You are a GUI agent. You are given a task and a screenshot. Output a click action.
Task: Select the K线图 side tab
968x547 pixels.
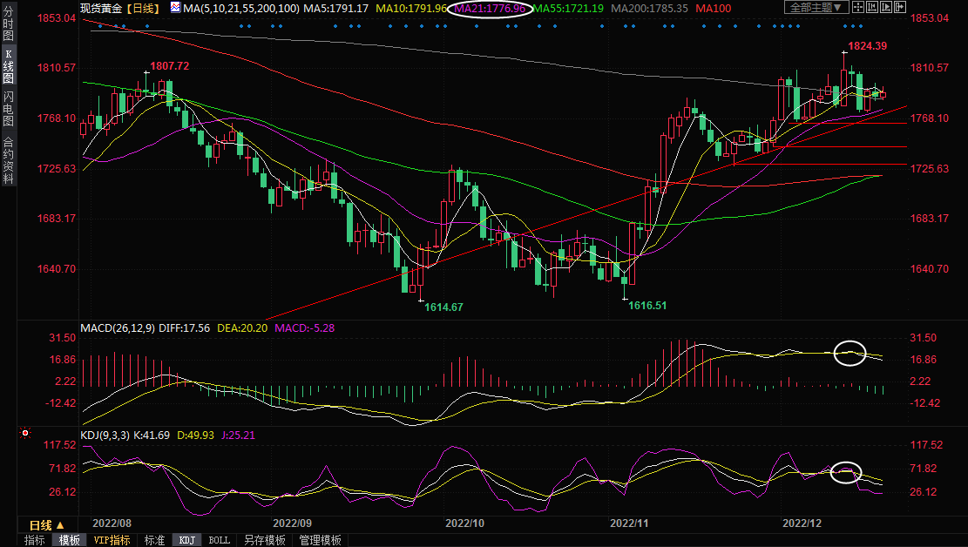click(x=8, y=71)
